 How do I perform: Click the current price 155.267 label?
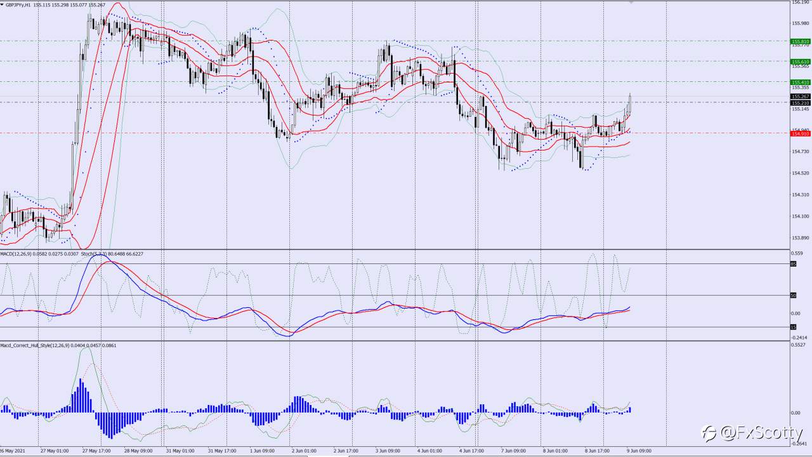pos(801,96)
